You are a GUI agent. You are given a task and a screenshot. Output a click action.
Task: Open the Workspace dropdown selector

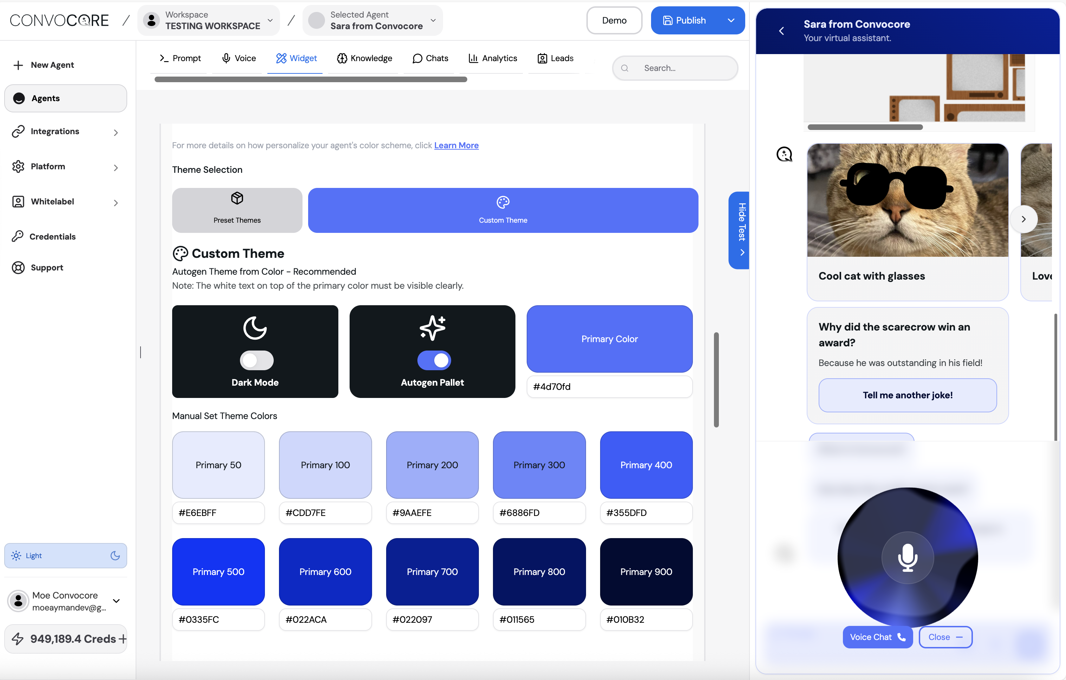point(209,20)
